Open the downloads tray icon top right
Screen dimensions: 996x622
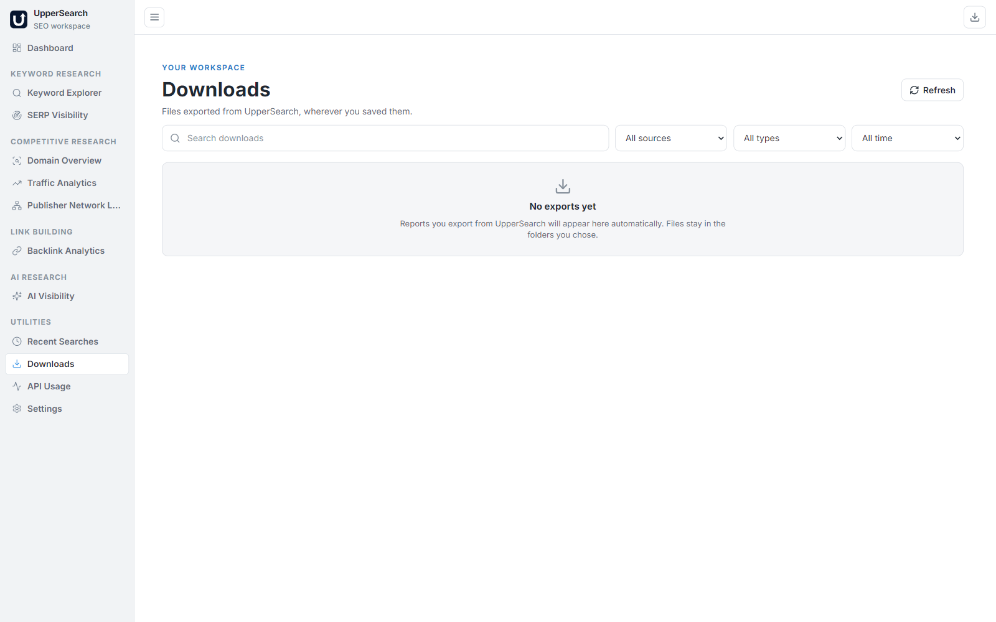975,17
